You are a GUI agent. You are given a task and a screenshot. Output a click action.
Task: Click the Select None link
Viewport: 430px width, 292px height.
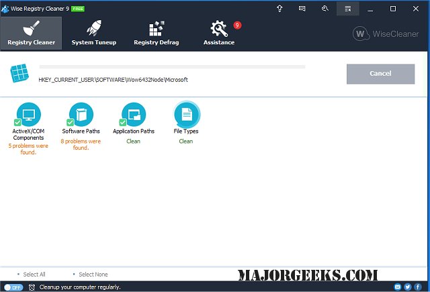[x=93, y=275]
